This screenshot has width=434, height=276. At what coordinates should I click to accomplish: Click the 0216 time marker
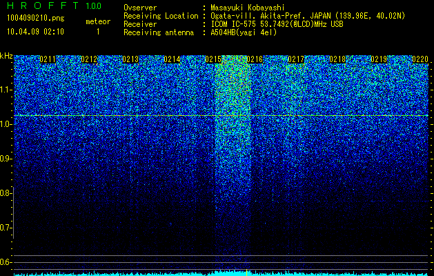(x=255, y=59)
